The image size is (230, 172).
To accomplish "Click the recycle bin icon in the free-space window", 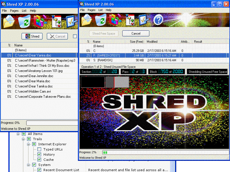I will (x=101, y=20).
